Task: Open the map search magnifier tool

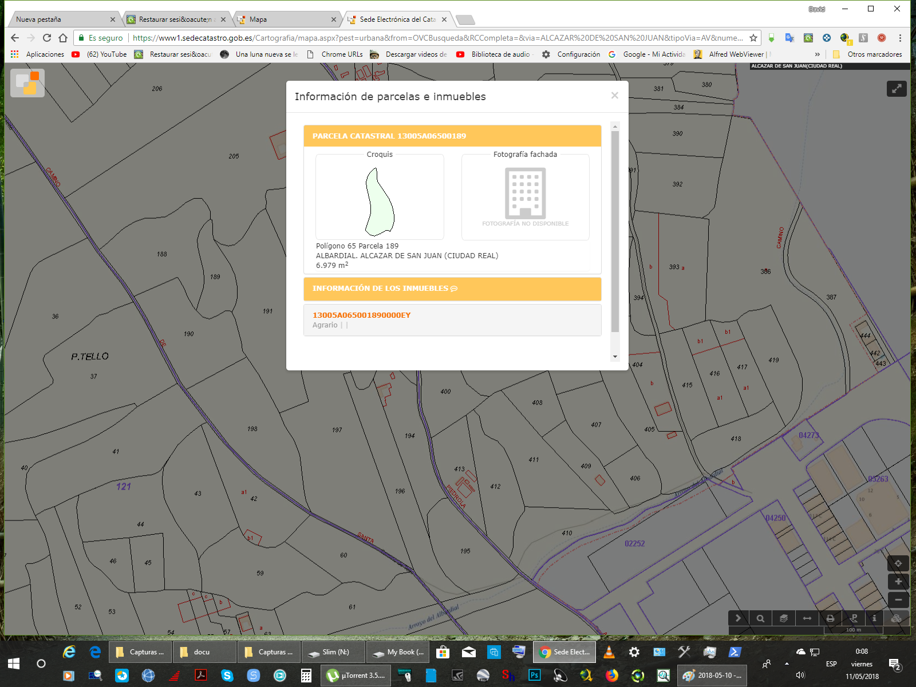Action: pos(760,618)
